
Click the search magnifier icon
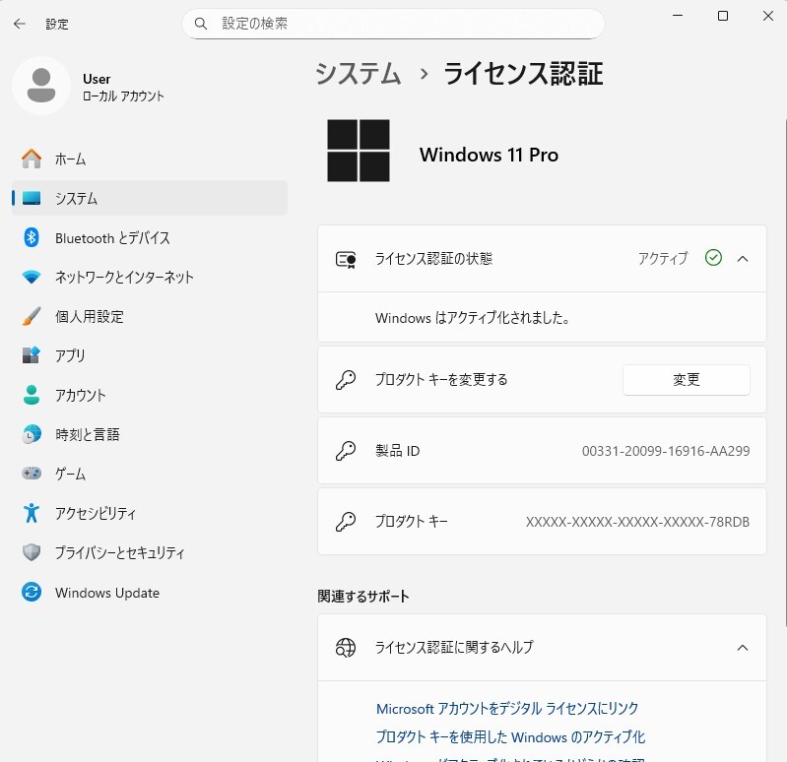coord(200,24)
